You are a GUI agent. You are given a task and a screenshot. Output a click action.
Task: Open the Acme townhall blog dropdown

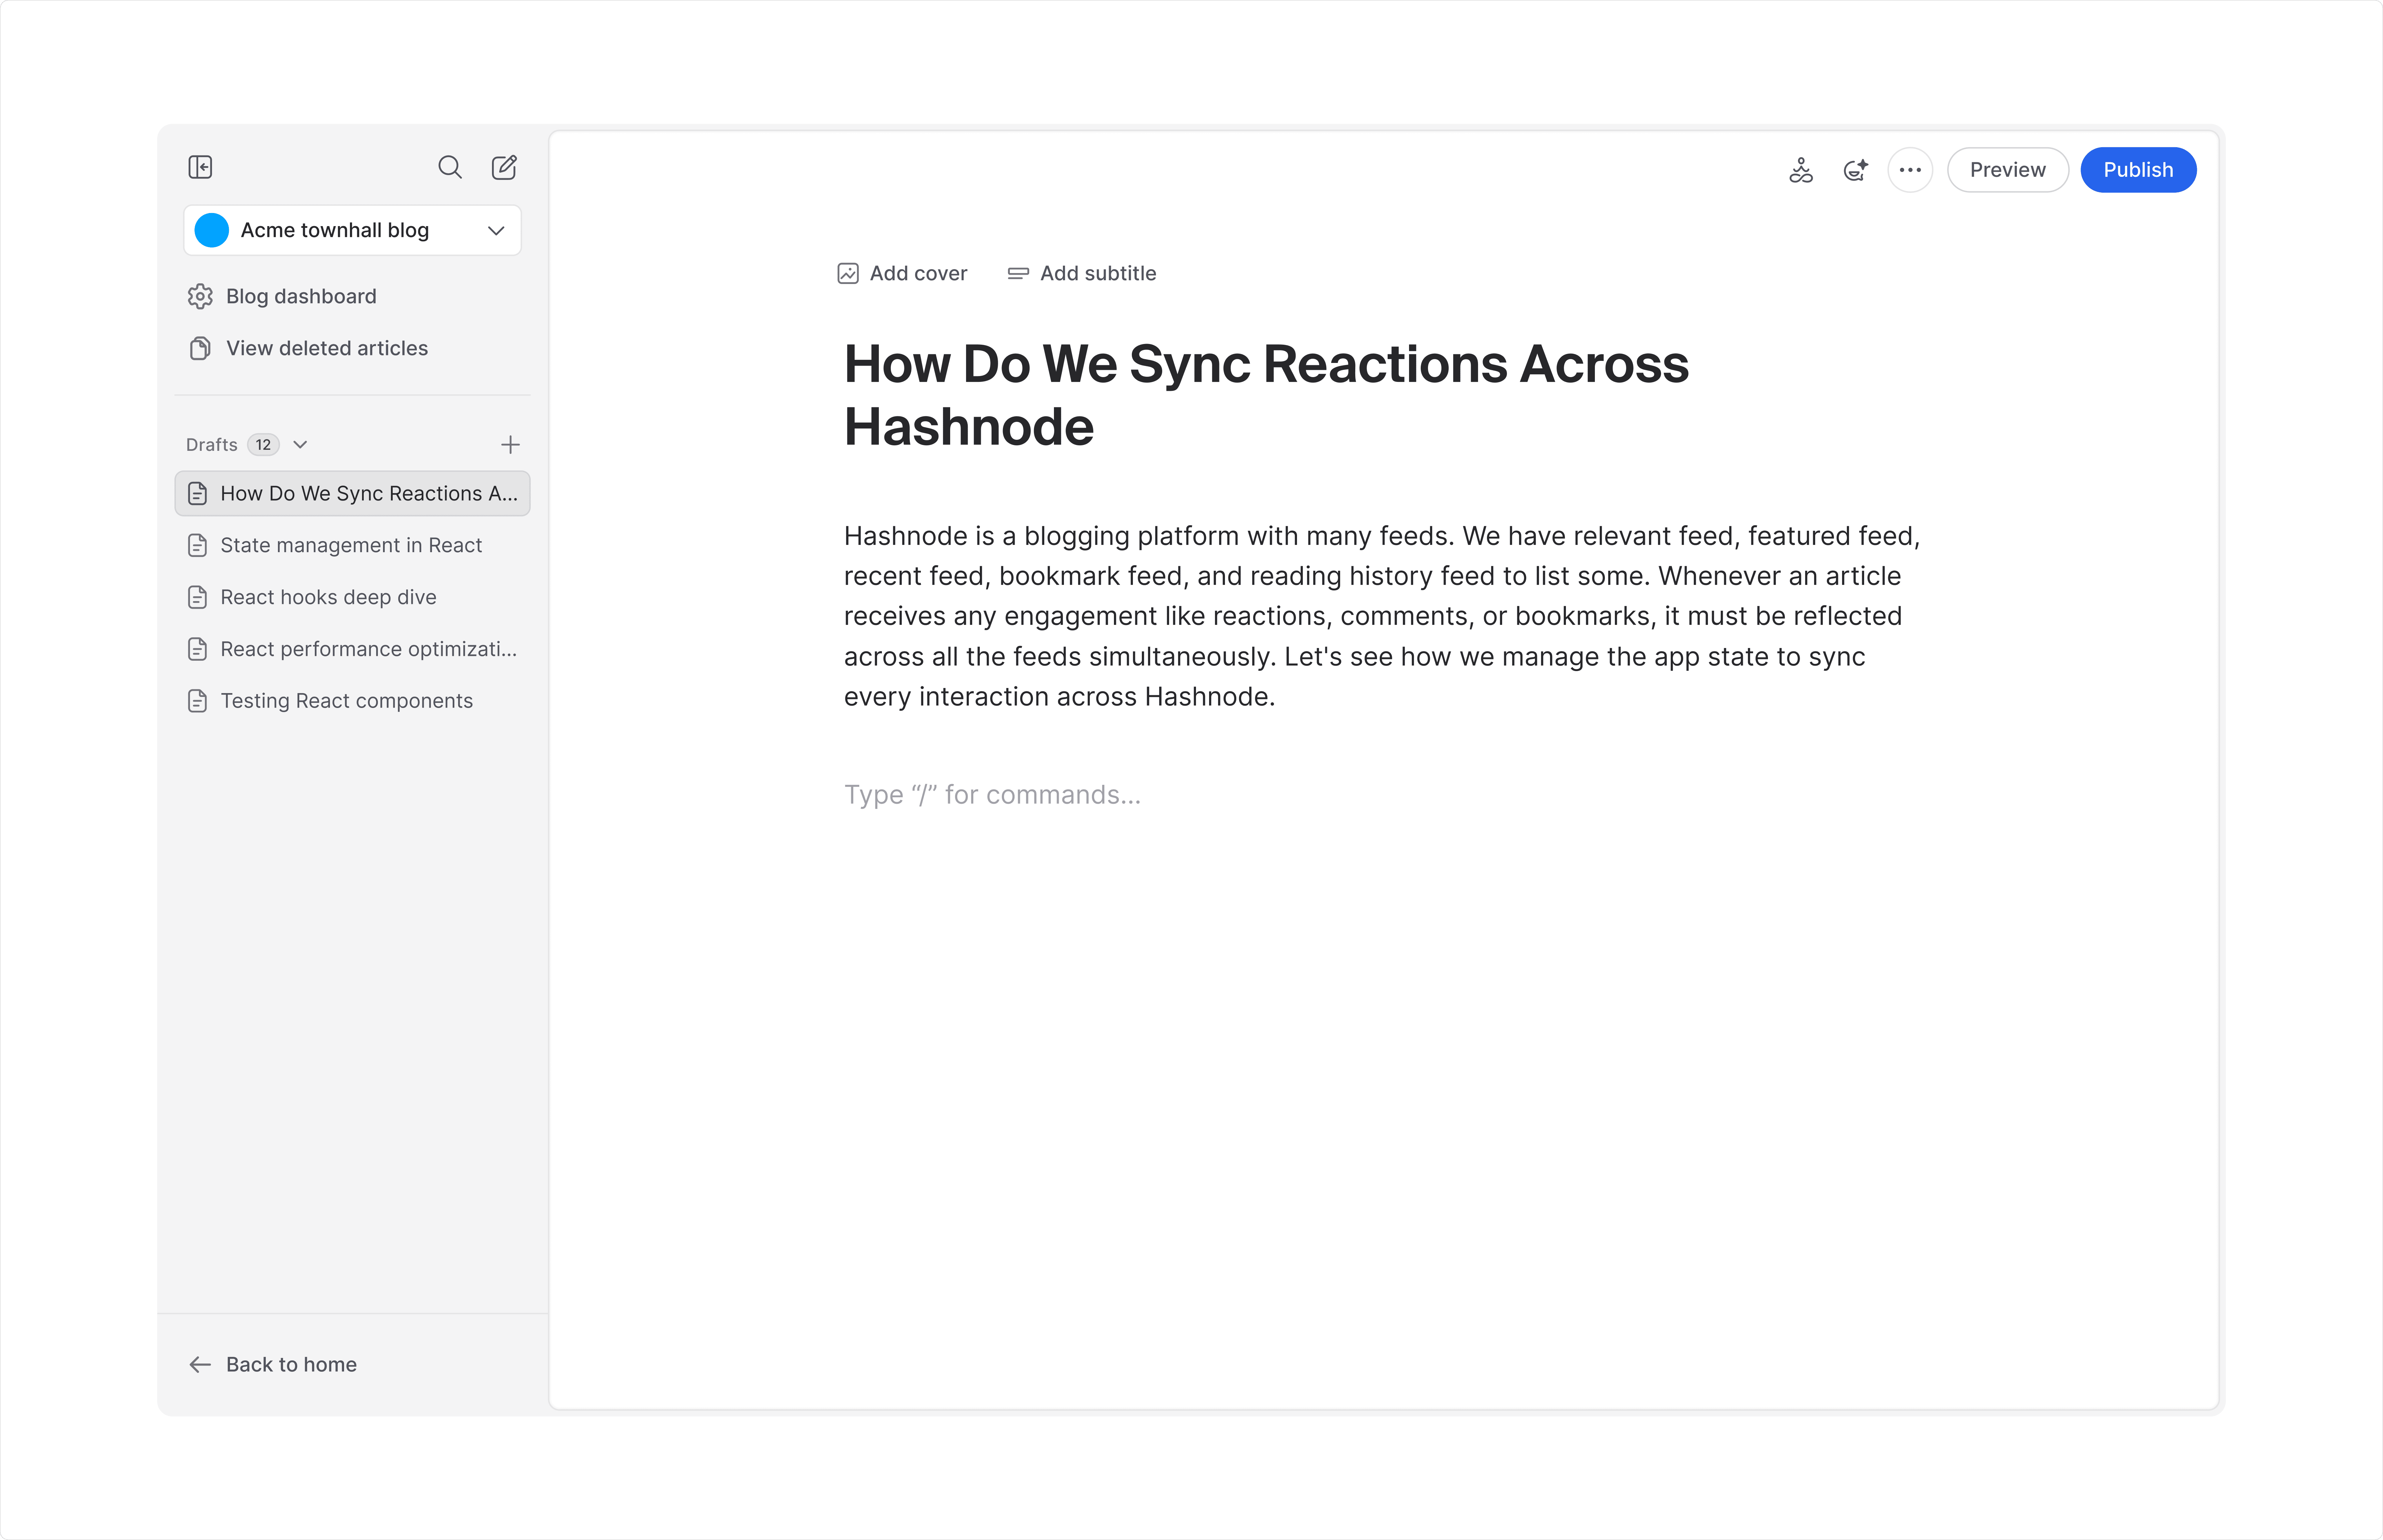352,230
